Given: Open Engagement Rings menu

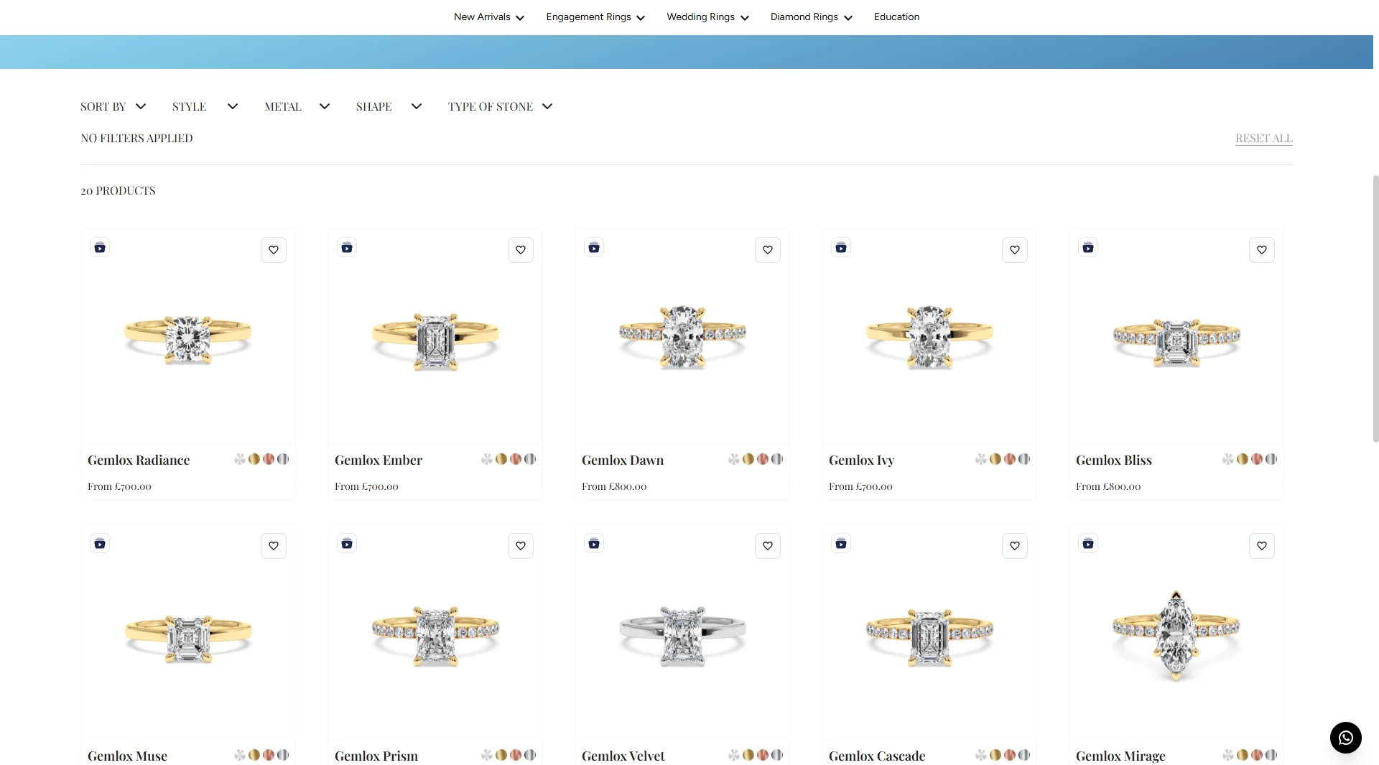Looking at the screenshot, I should click(x=595, y=17).
